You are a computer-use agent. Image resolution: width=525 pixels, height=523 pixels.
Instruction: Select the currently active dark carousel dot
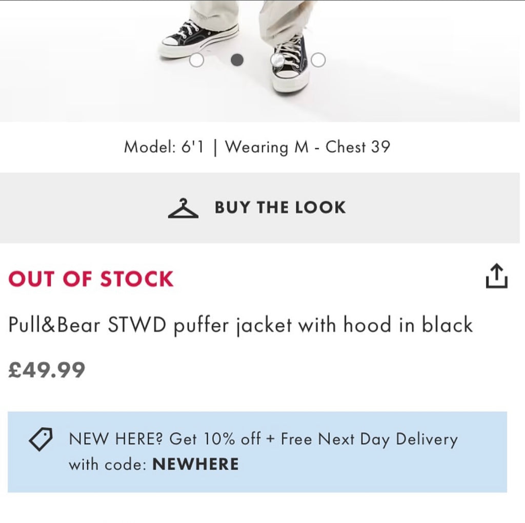pos(237,60)
